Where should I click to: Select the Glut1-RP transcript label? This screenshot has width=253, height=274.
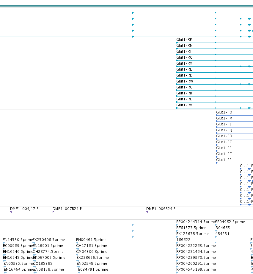tap(184, 40)
